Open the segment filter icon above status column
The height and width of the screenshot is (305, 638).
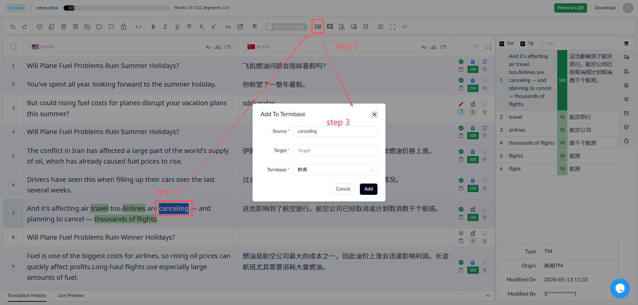tap(477, 47)
